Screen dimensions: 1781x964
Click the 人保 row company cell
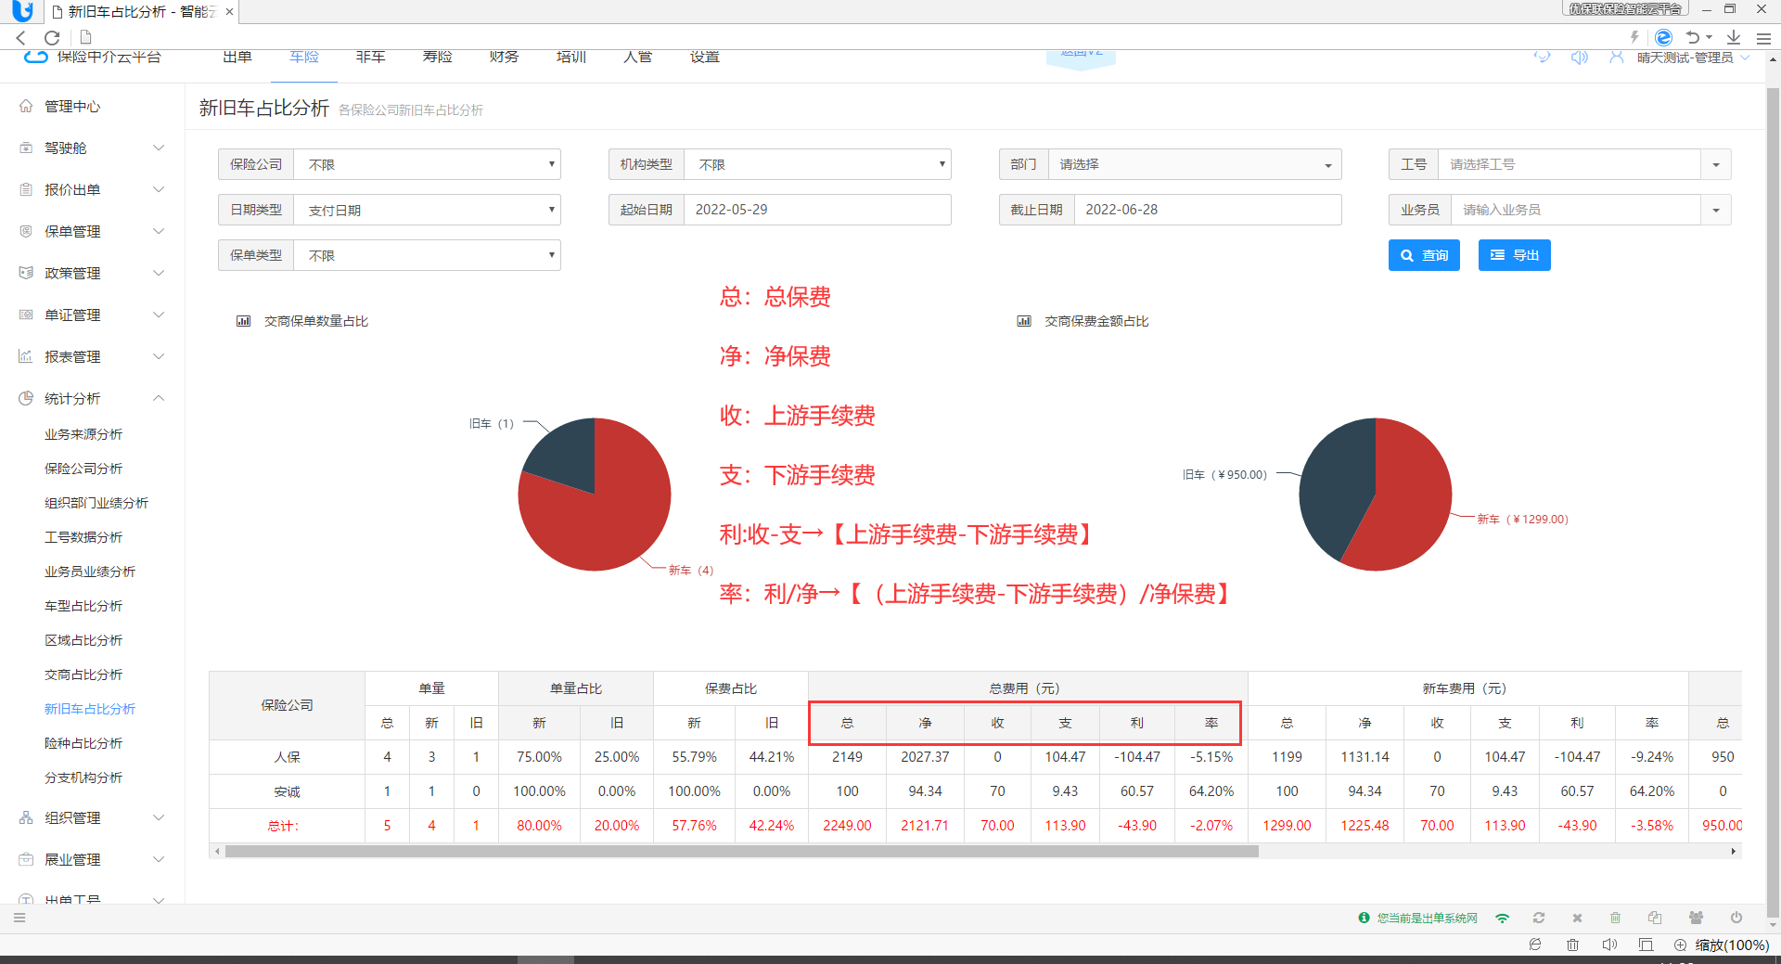(x=288, y=757)
